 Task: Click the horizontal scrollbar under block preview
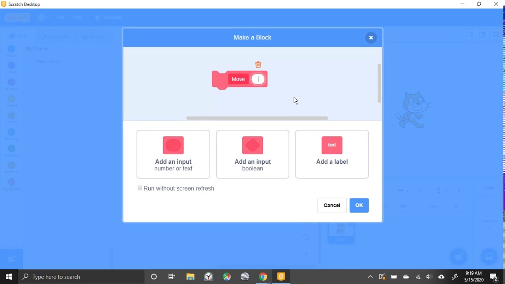point(257,118)
